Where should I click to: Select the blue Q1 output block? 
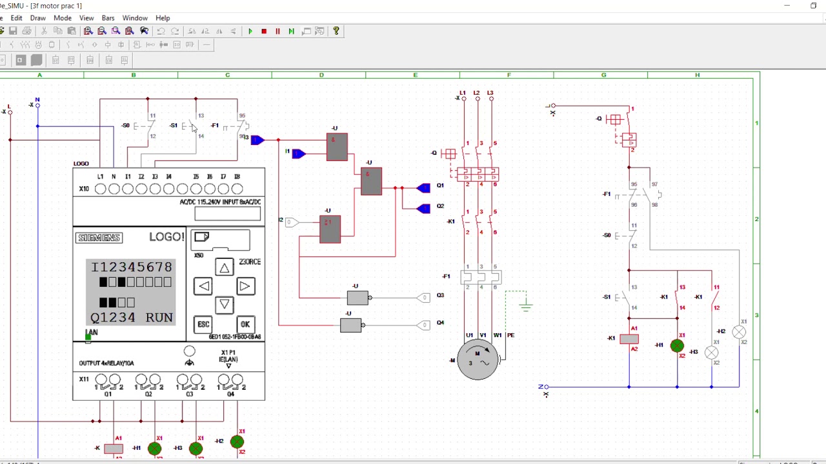(x=423, y=188)
